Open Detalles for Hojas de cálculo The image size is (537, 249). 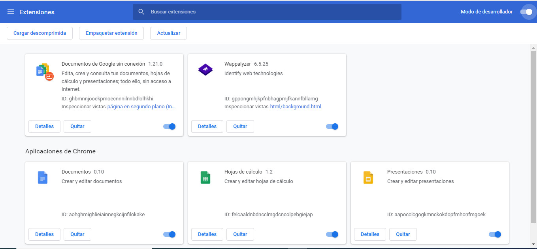point(207,234)
